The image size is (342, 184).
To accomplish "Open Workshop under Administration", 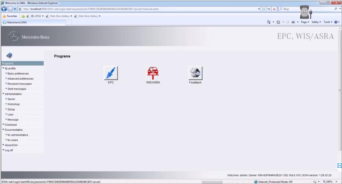I will pos(14,104).
